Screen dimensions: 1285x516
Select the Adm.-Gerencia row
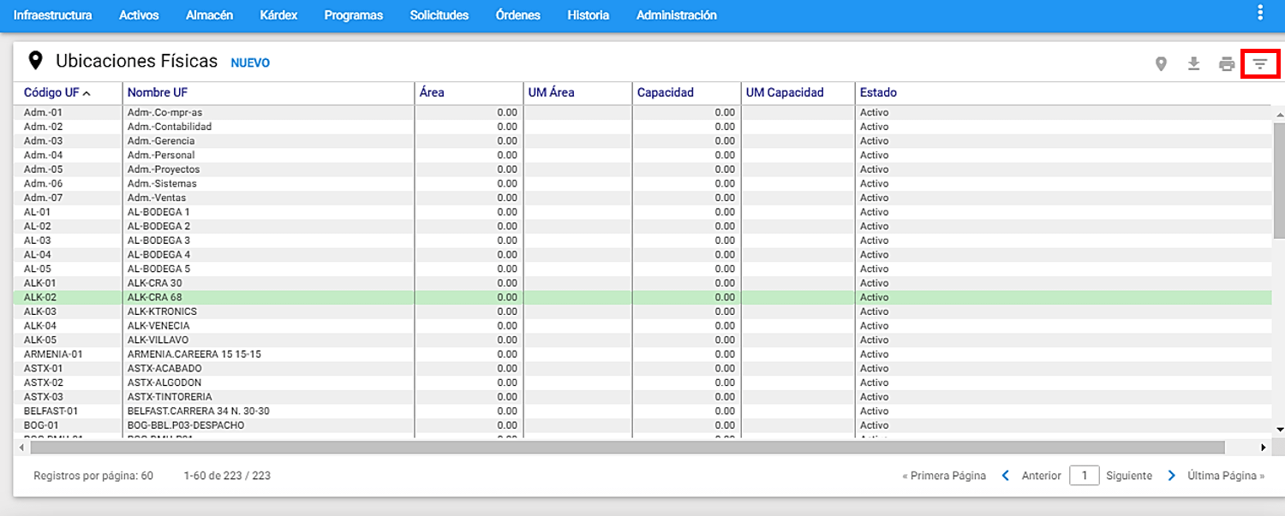642,140
